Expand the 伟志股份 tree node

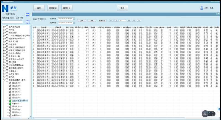(x=4, y=45)
